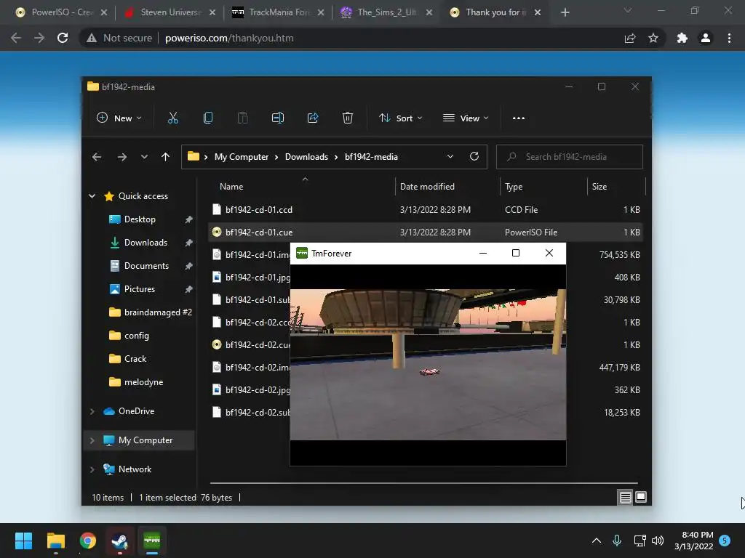The width and height of the screenshot is (745, 558).
Task: Open the New item dropdown
Action: click(x=119, y=118)
